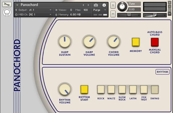Collapse the Panochord instrument header arrow
The height and width of the screenshot is (113, 173).
point(17,5)
